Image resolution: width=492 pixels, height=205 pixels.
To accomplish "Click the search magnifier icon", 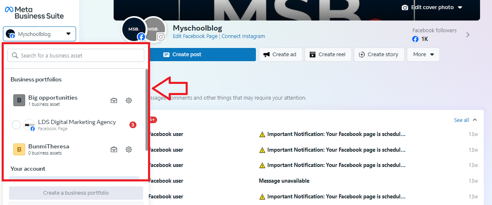I will (x=15, y=55).
